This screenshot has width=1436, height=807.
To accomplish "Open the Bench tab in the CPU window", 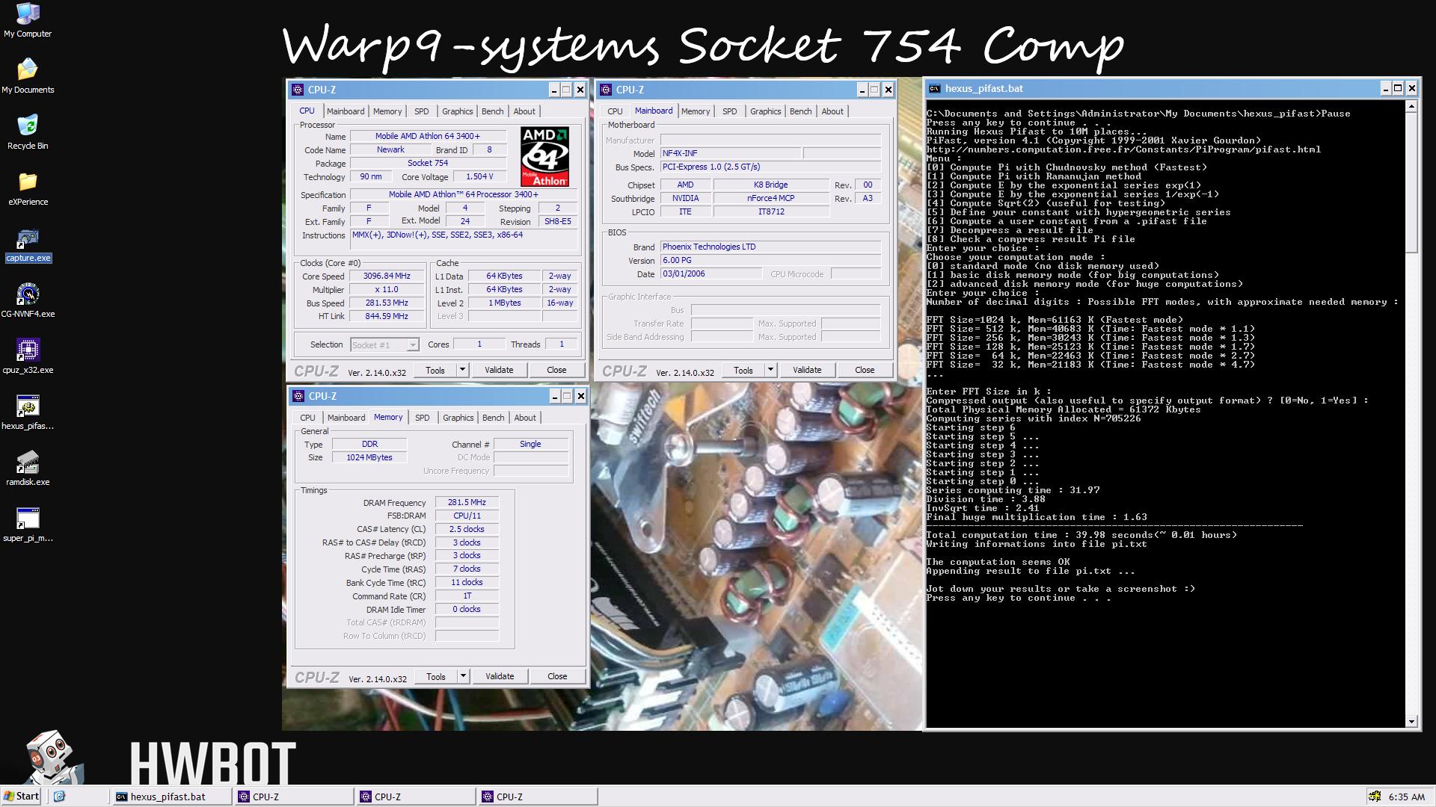I will click(492, 111).
